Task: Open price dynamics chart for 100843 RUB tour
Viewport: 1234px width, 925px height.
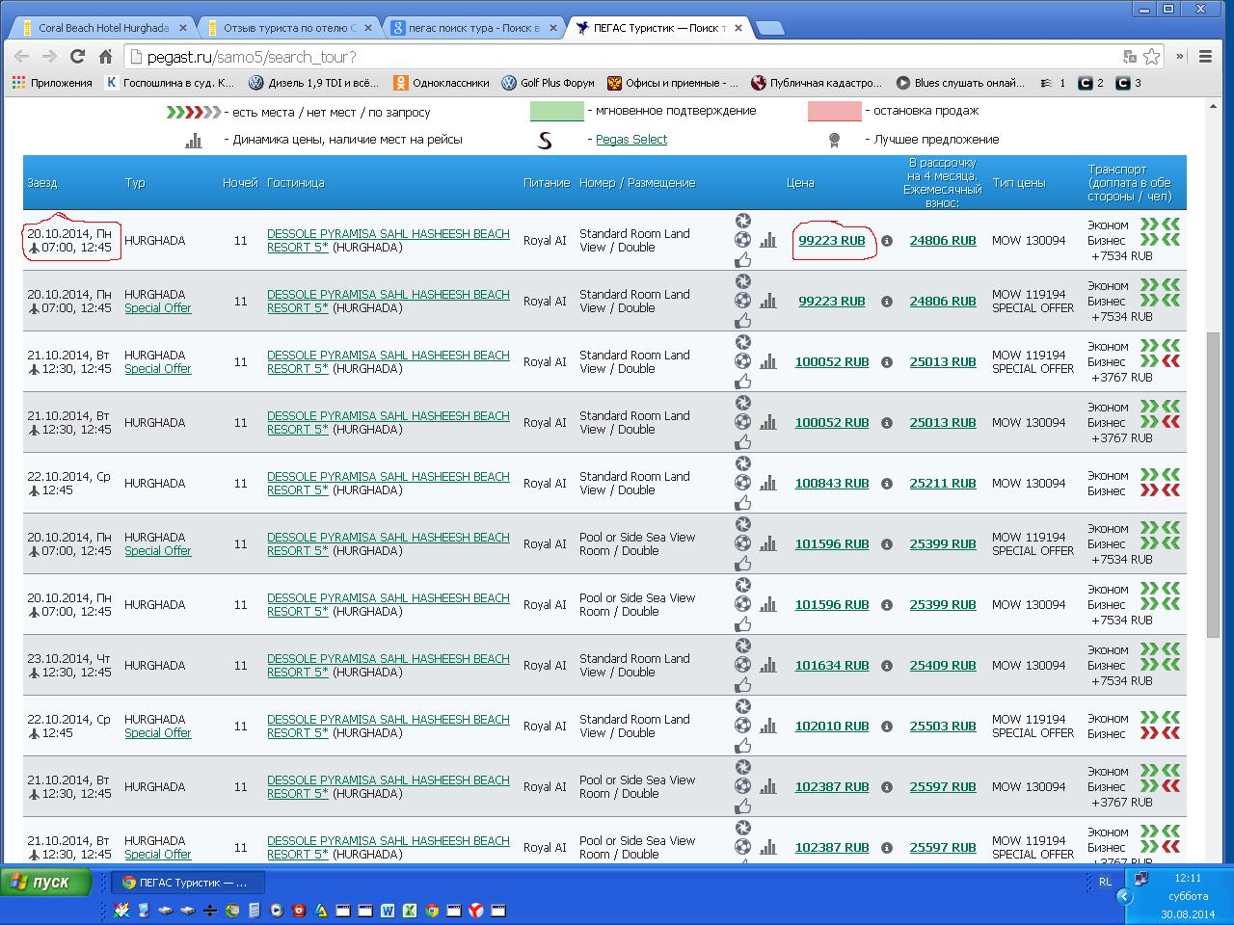Action: click(x=767, y=483)
